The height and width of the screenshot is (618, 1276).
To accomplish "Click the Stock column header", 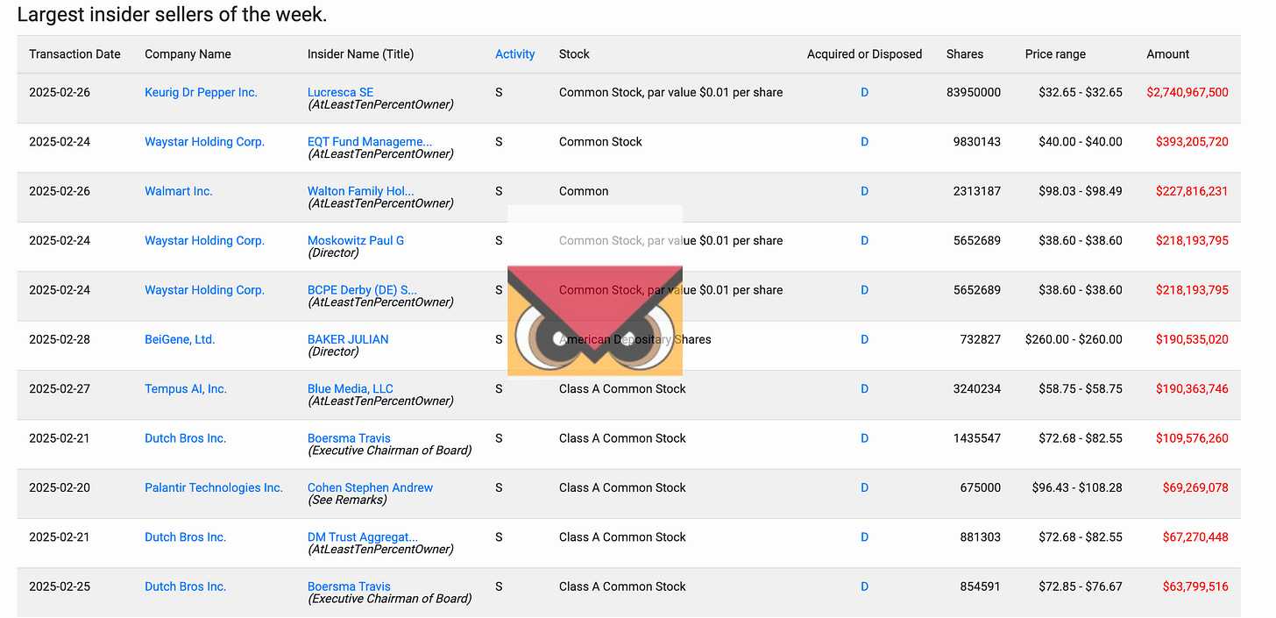I will [574, 53].
